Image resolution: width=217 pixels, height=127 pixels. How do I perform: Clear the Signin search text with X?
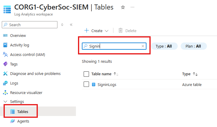[143, 46]
